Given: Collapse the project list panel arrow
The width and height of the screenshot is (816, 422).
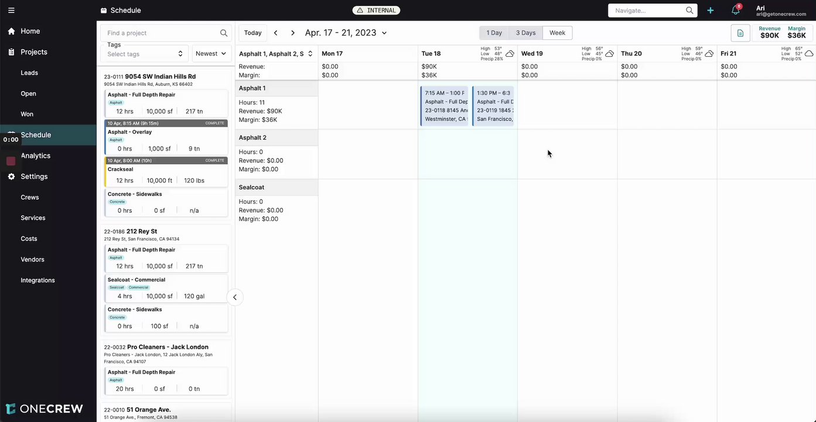Looking at the screenshot, I should point(235,297).
